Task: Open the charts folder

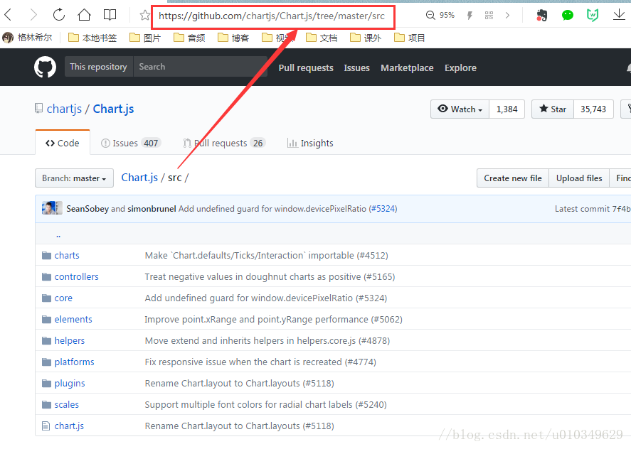Action: click(x=67, y=255)
